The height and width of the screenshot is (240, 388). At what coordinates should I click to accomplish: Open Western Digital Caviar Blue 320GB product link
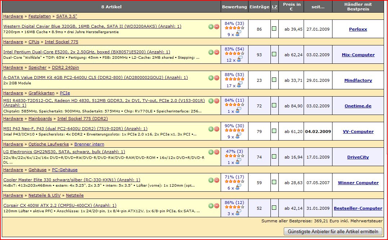pyautogui.click(x=92, y=26)
